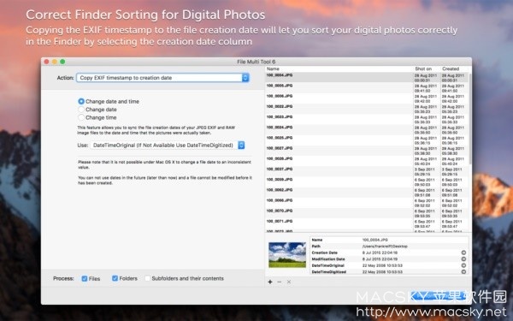
Task: Click the plus icon to add files
Action: pyautogui.click(x=270, y=282)
